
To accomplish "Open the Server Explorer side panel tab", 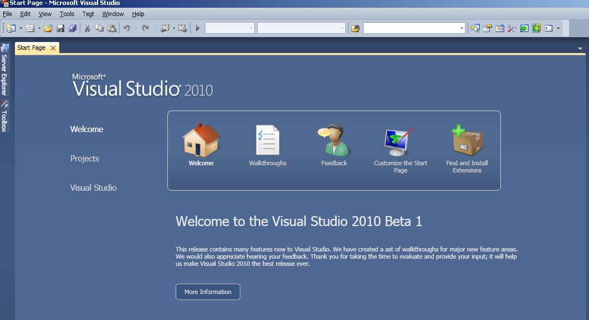I will [4, 70].
